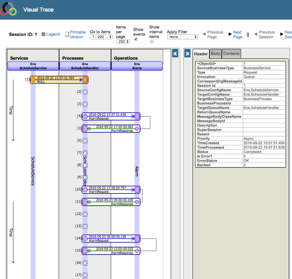The height and width of the screenshot is (279, 292).
Task: Select event diamond marker number 6
Action: pyautogui.click(x=85, y=141)
